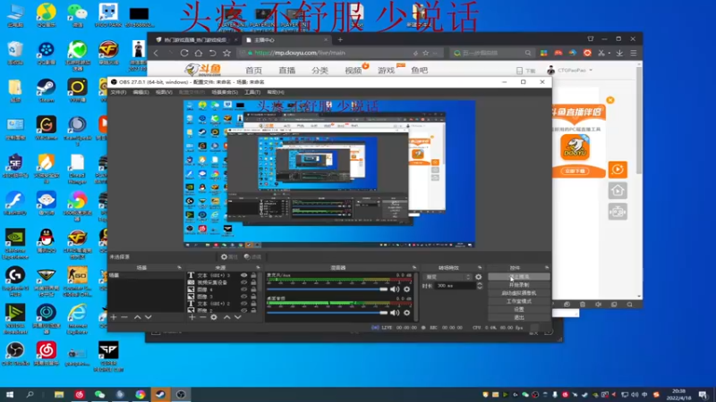This screenshot has height=402, width=716.
Task: Click 工作室模式 button in Controls
Action: [x=519, y=301]
